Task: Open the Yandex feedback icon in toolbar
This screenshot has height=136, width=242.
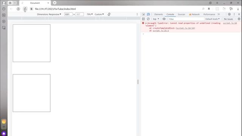Action: [x=231, y=9]
